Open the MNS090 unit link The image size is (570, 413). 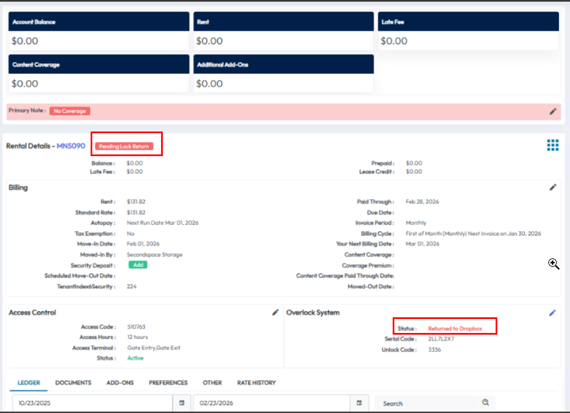click(x=71, y=146)
